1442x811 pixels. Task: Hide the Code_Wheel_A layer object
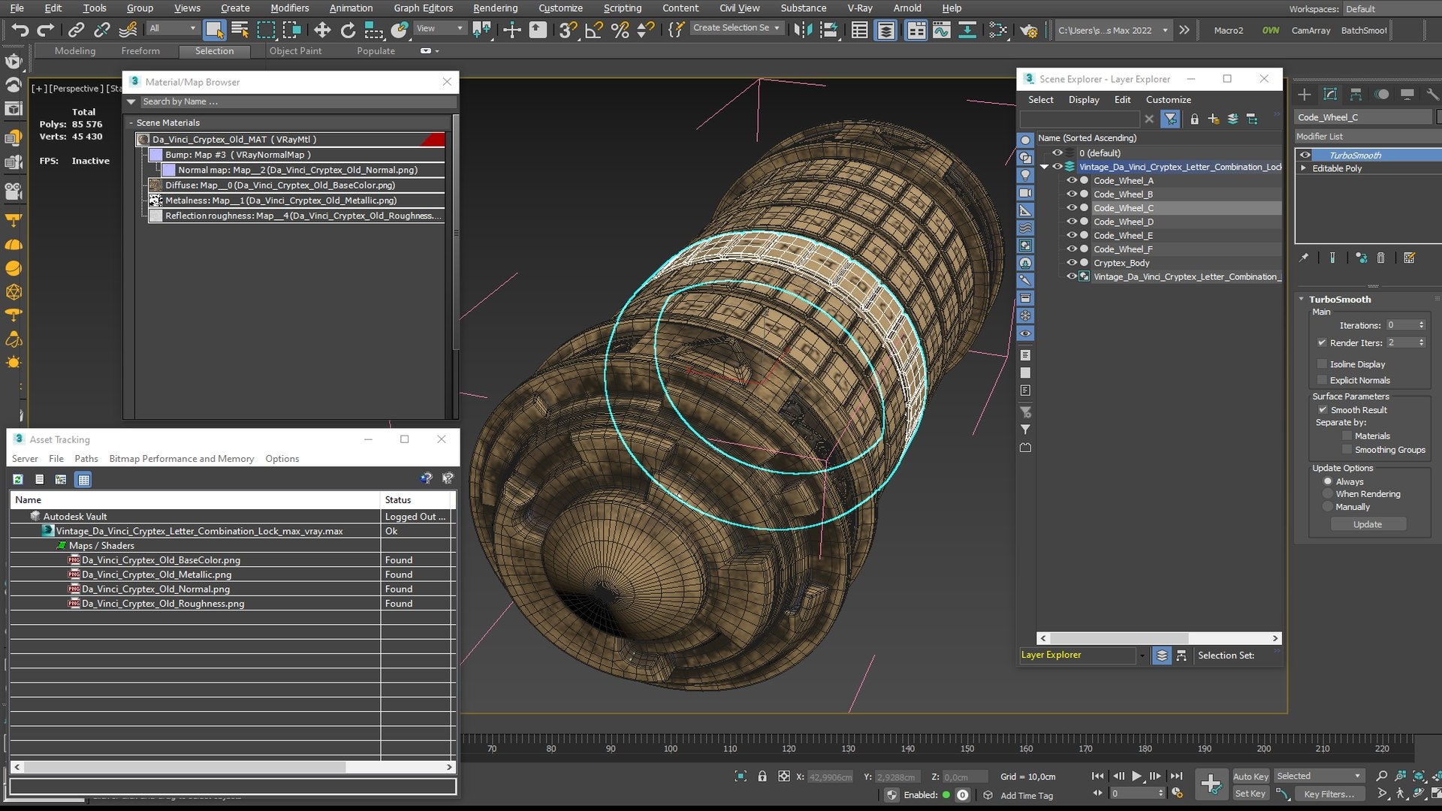1072,180
